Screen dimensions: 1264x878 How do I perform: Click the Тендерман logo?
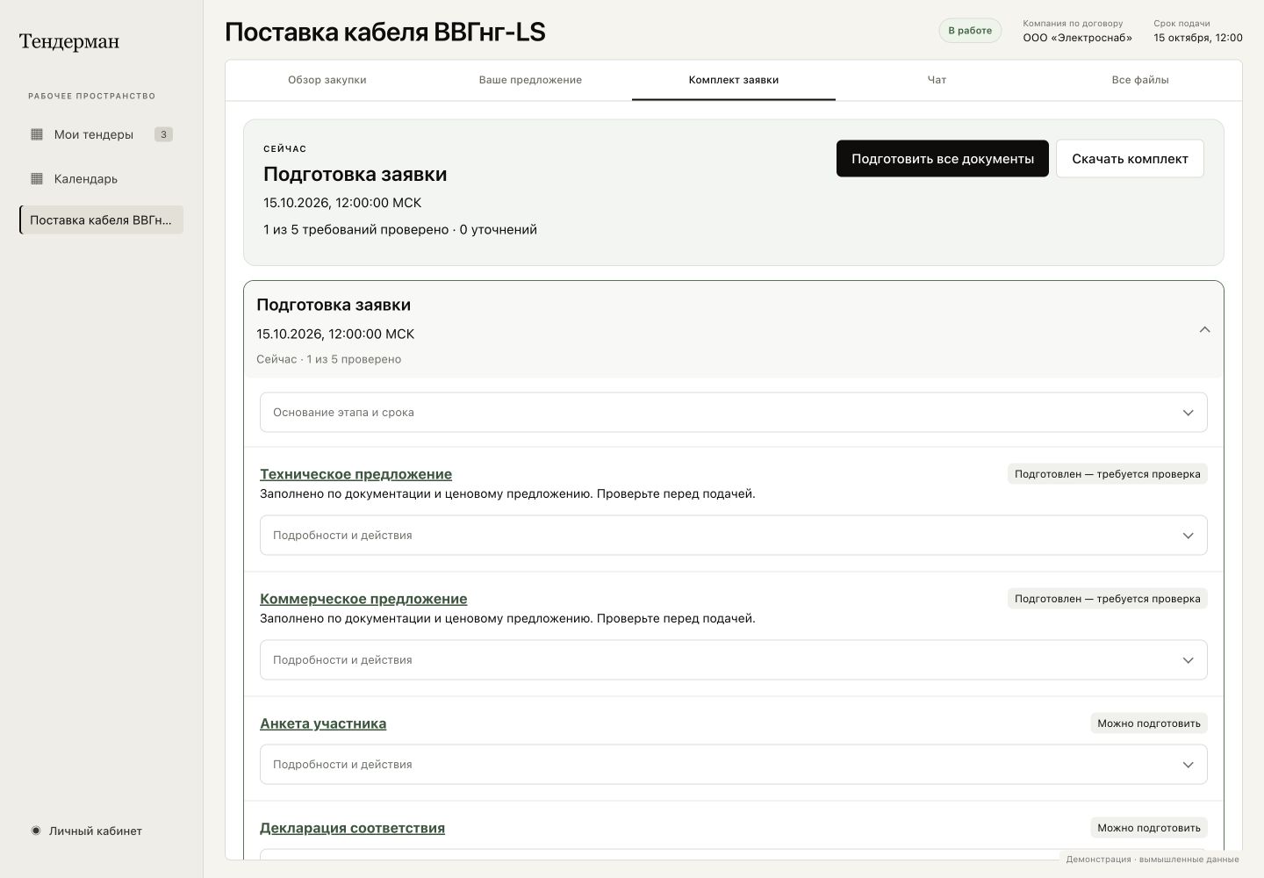click(x=69, y=41)
